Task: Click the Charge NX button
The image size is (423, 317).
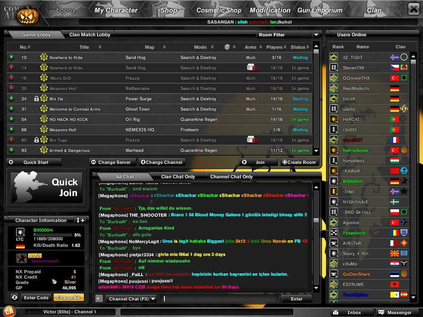Action: tap(69, 298)
